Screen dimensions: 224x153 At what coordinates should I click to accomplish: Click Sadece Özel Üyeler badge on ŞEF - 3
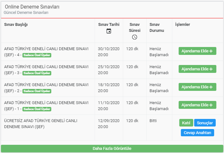click(x=37, y=73)
